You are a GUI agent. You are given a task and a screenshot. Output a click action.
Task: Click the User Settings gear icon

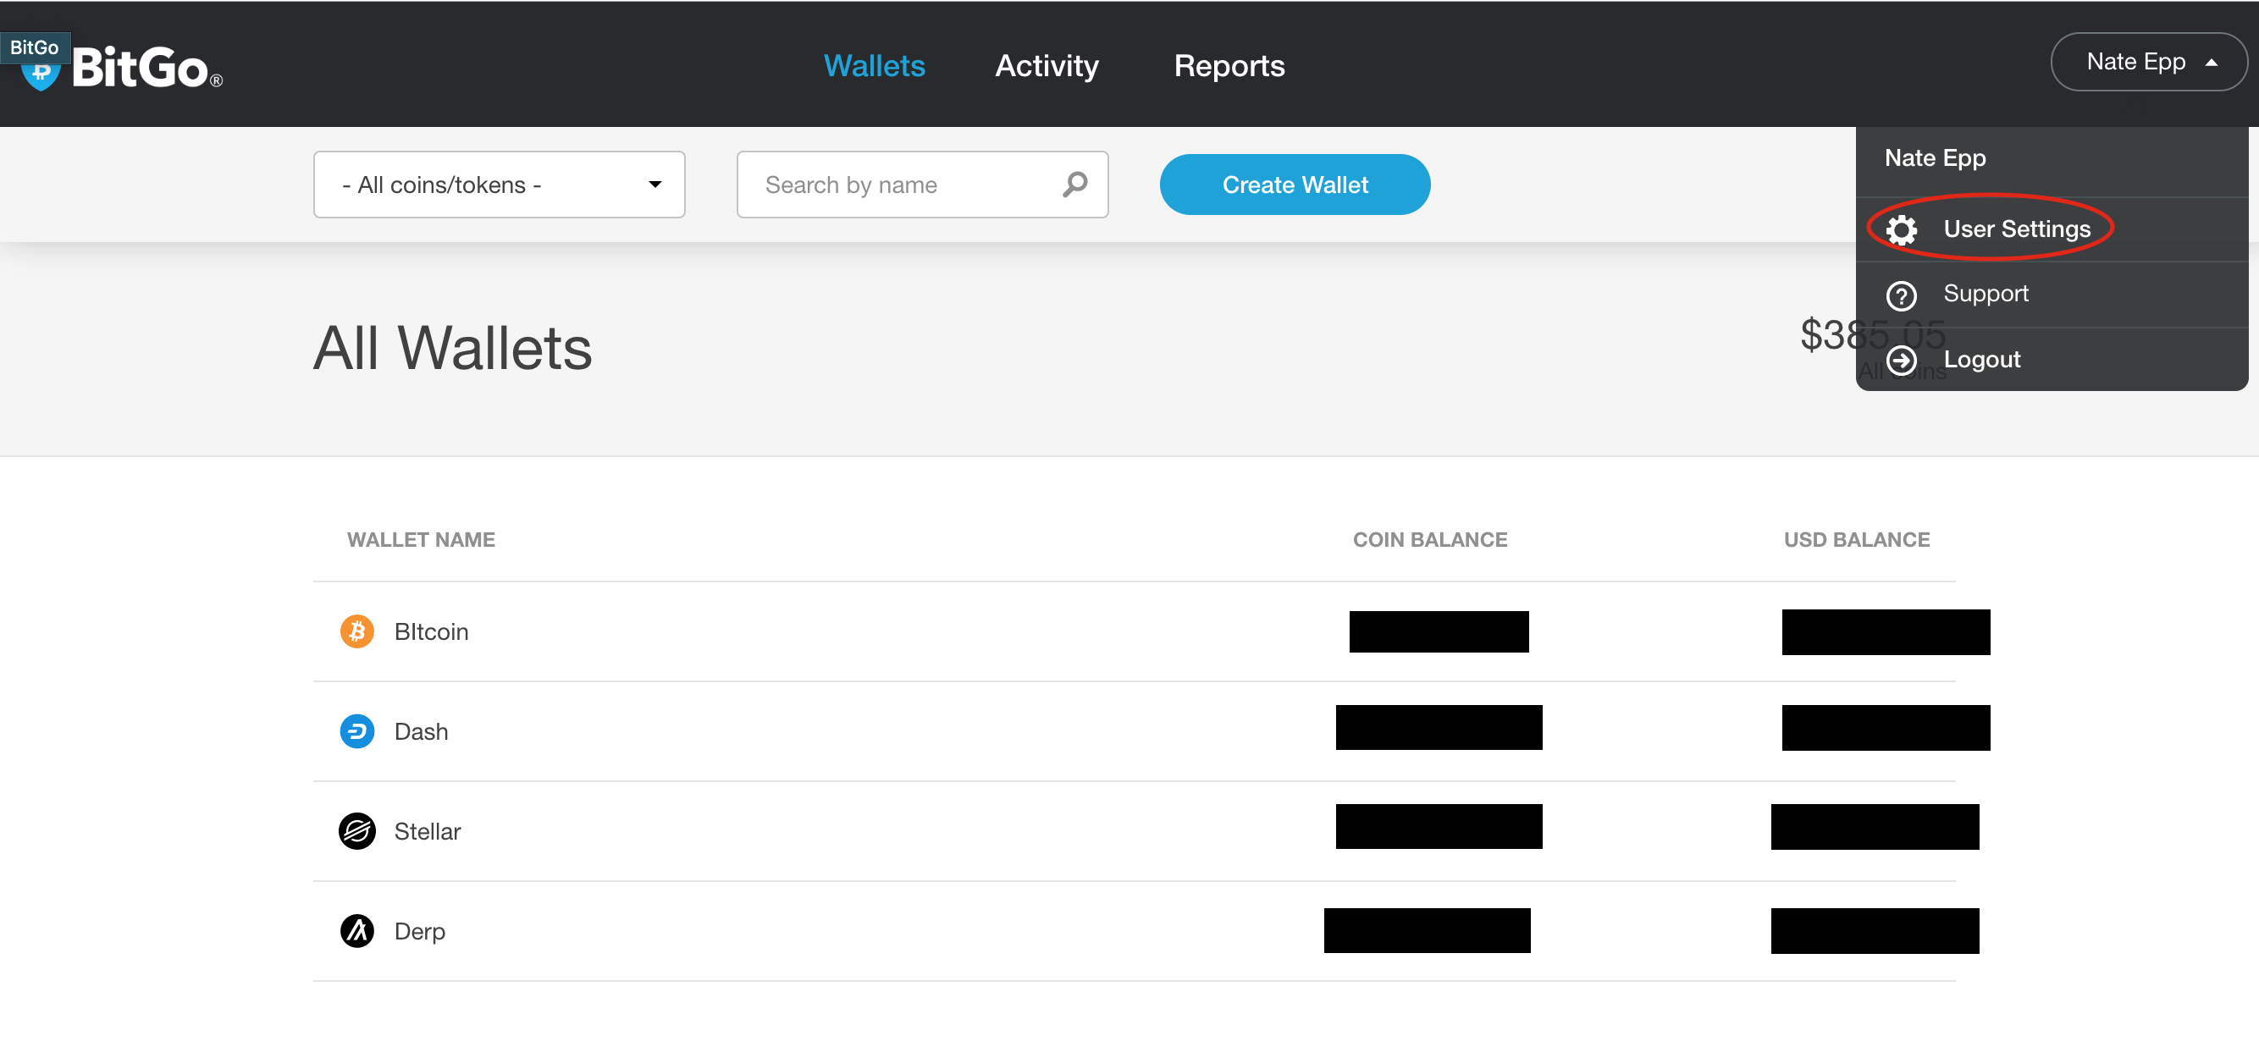(1901, 229)
